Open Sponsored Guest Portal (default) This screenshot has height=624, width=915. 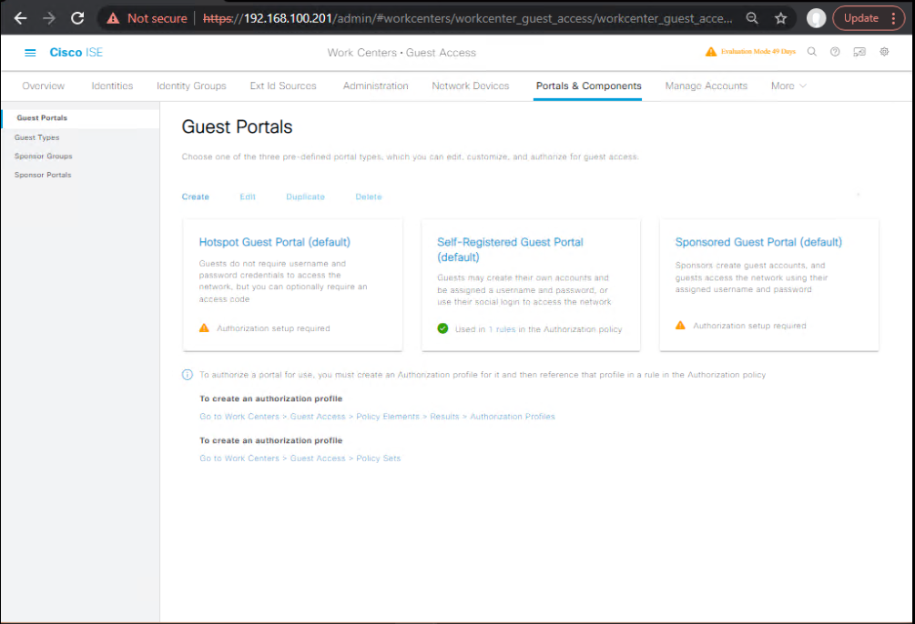coord(758,242)
